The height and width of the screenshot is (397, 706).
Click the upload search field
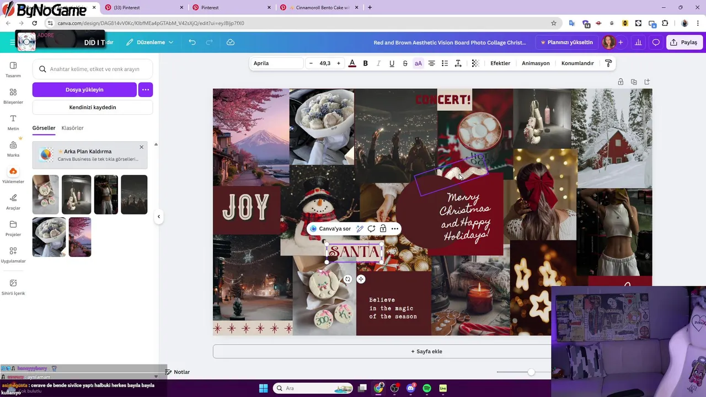coord(93,69)
